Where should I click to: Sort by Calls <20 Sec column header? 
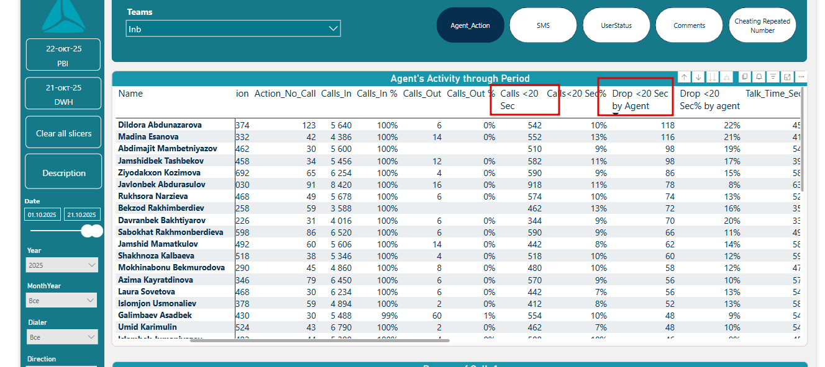(519, 100)
